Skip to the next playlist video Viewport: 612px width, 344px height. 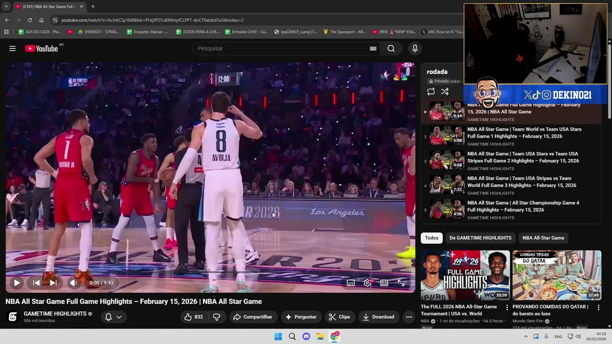[x=53, y=283]
